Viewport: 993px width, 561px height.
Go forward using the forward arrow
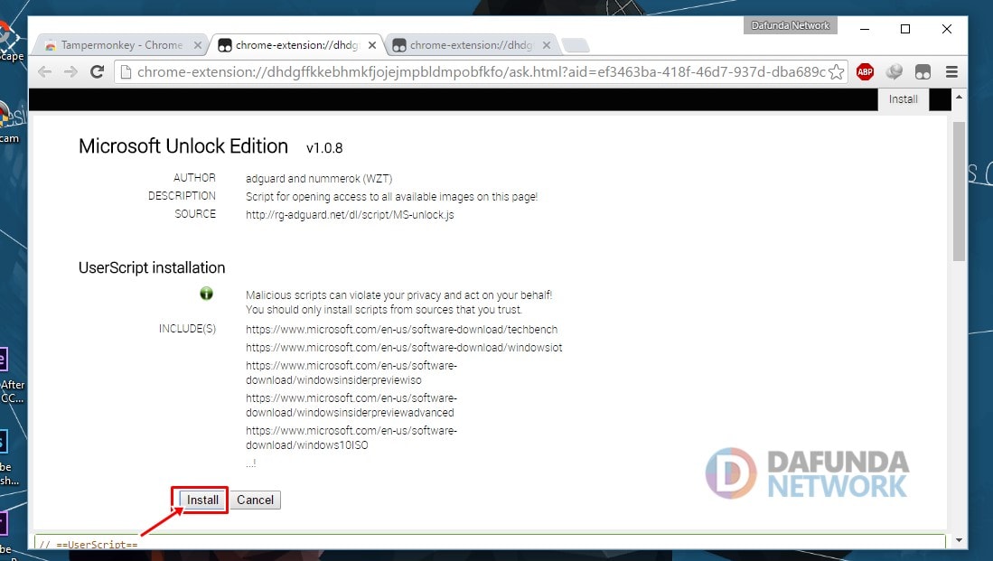click(x=70, y=72)
